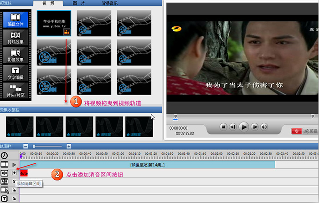Screen dimensions: 319x203
Task: Click the preview seek bar start handle
Action: [x=175, y=117]
